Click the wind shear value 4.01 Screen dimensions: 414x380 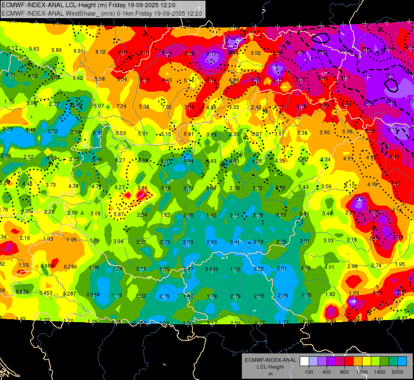[x=329, y=267]
